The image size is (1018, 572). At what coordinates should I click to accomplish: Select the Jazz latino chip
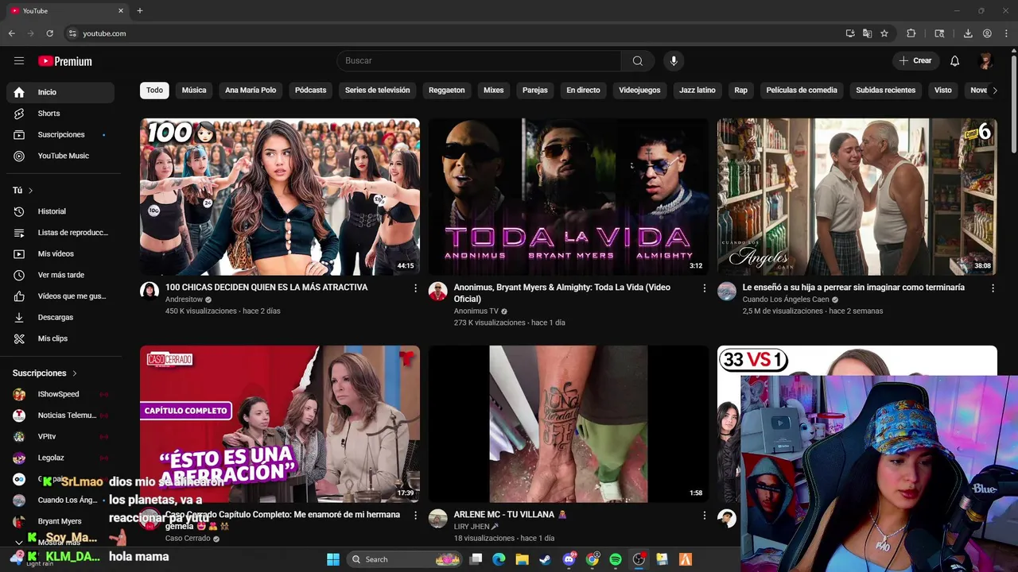pos(697,90)
